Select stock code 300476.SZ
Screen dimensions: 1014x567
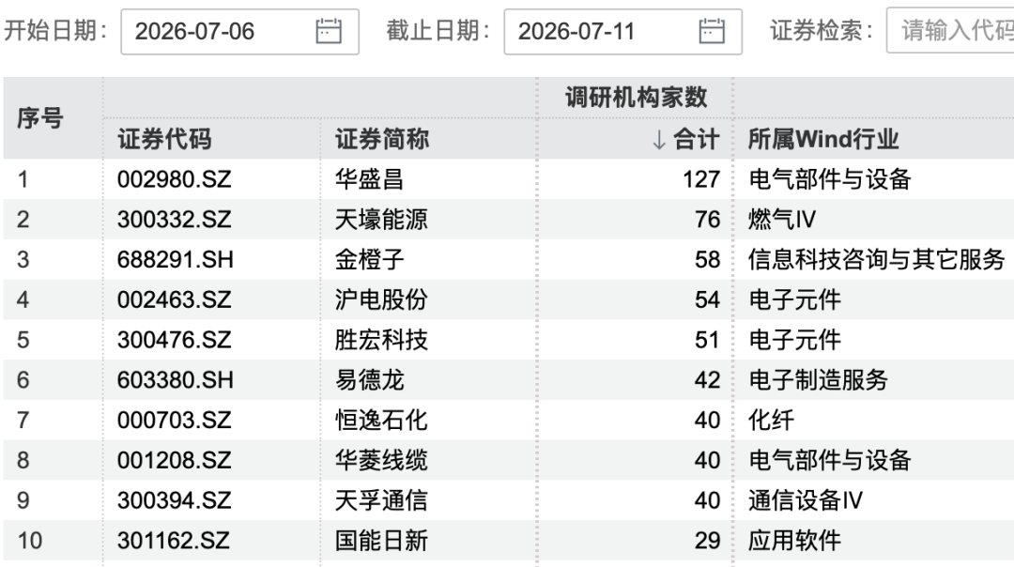174,340
